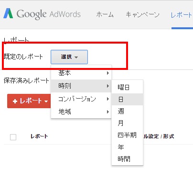The image size is (193, 181).
Task: Switch to the キャンペーン tab
Action: coord(142,15)
